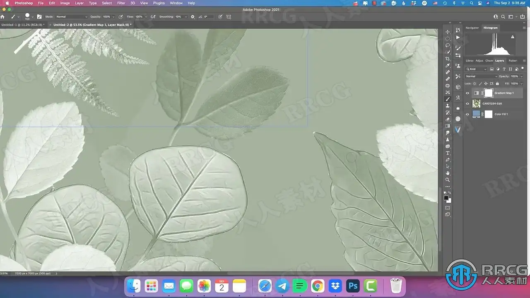Image resolution: width=530 pixels, height=298 pixels.
Task: Switch to the Channels tab
Action: point(489,60)
